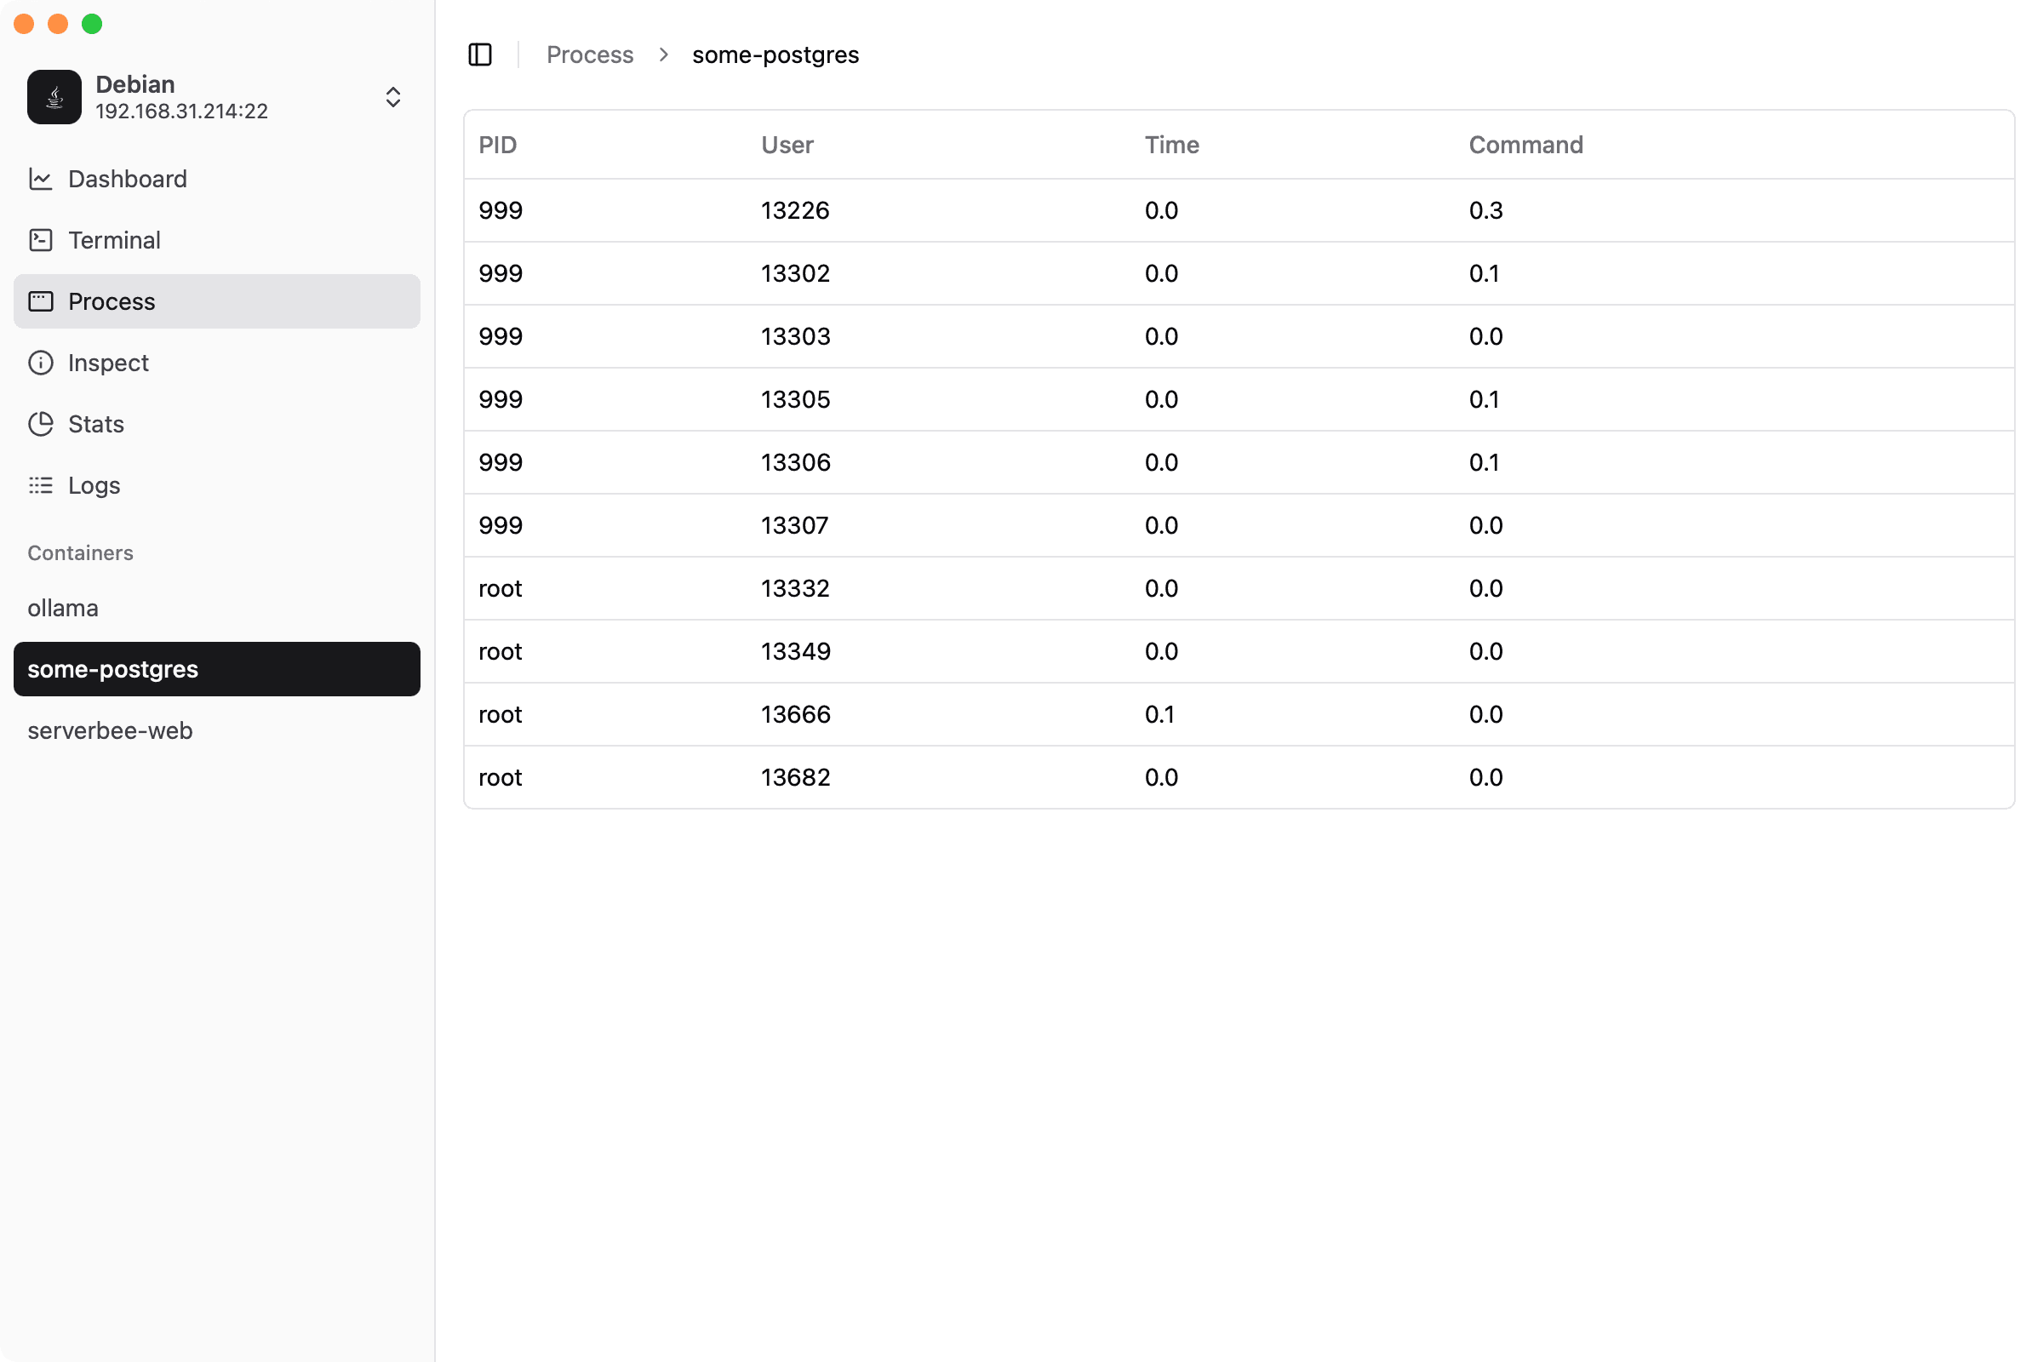Click the Process breadcrumb link

[590, 54]
